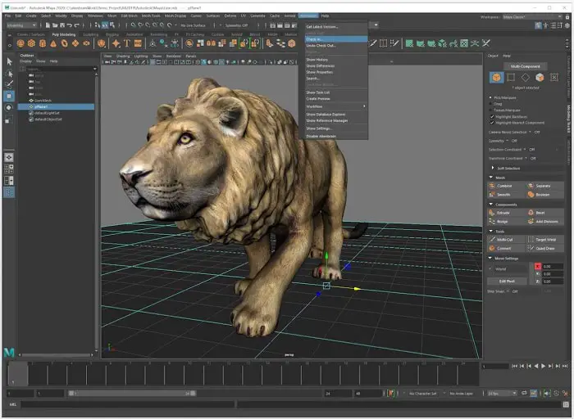Choose Show History from the menu
The image size is (574, 419).
[x=336, y=60]
